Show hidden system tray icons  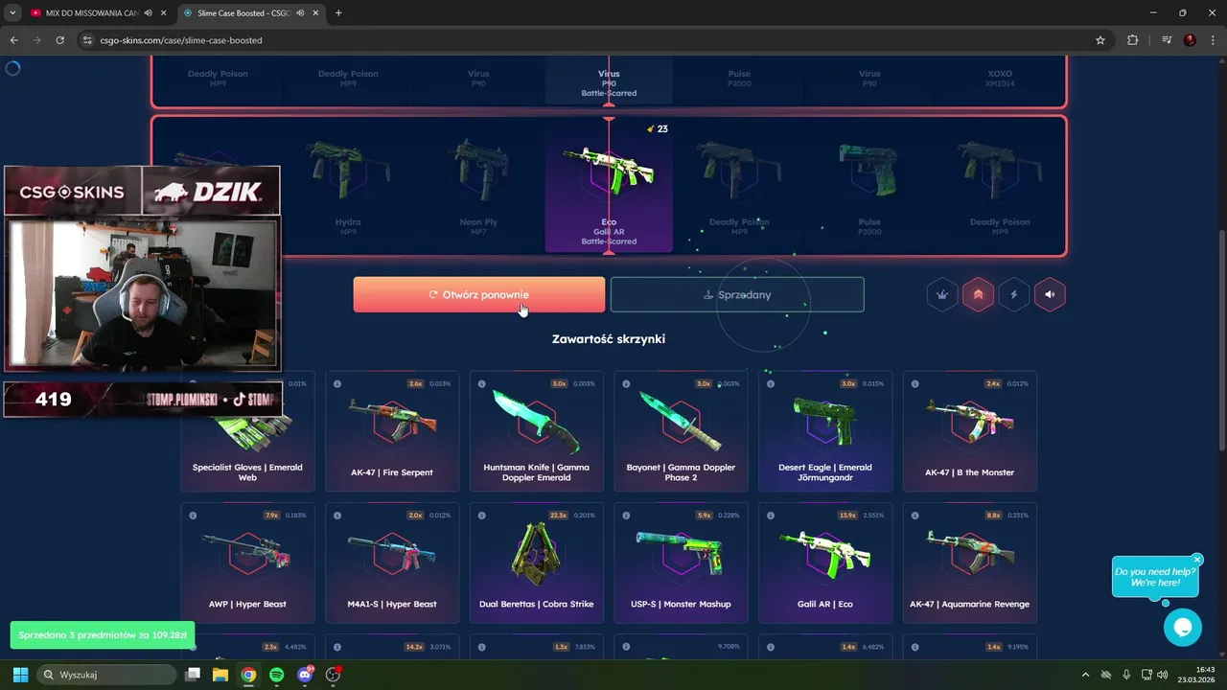tap(1085, 675)
